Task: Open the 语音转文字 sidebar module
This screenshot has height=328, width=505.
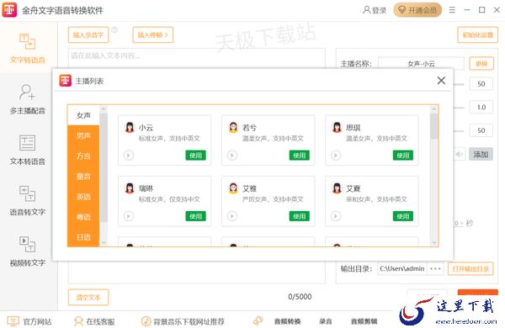Action: click(28, 200)
